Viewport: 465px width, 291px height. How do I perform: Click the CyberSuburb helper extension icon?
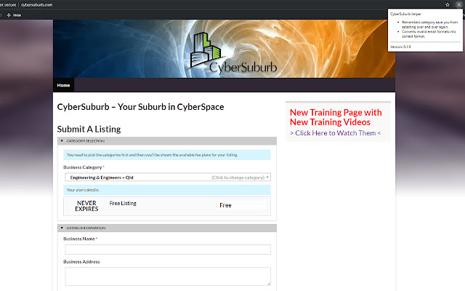458,5
